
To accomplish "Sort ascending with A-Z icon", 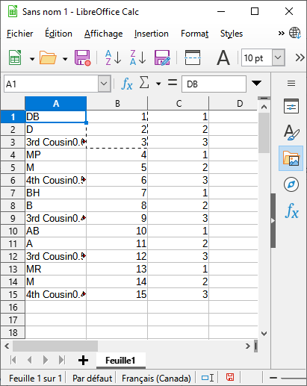I will 113,57.
